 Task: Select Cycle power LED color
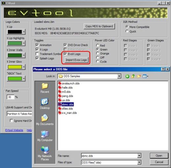click(x=98, y=61)
